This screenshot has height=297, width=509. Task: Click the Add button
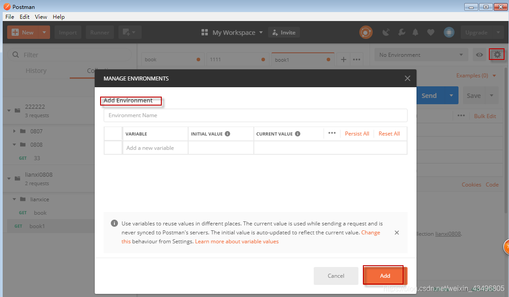[385, 276]
